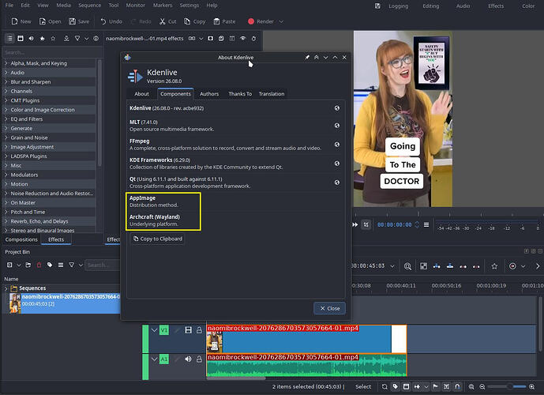Click the Copy toolbar icon

pyautogui.click(x=187, y=21)
